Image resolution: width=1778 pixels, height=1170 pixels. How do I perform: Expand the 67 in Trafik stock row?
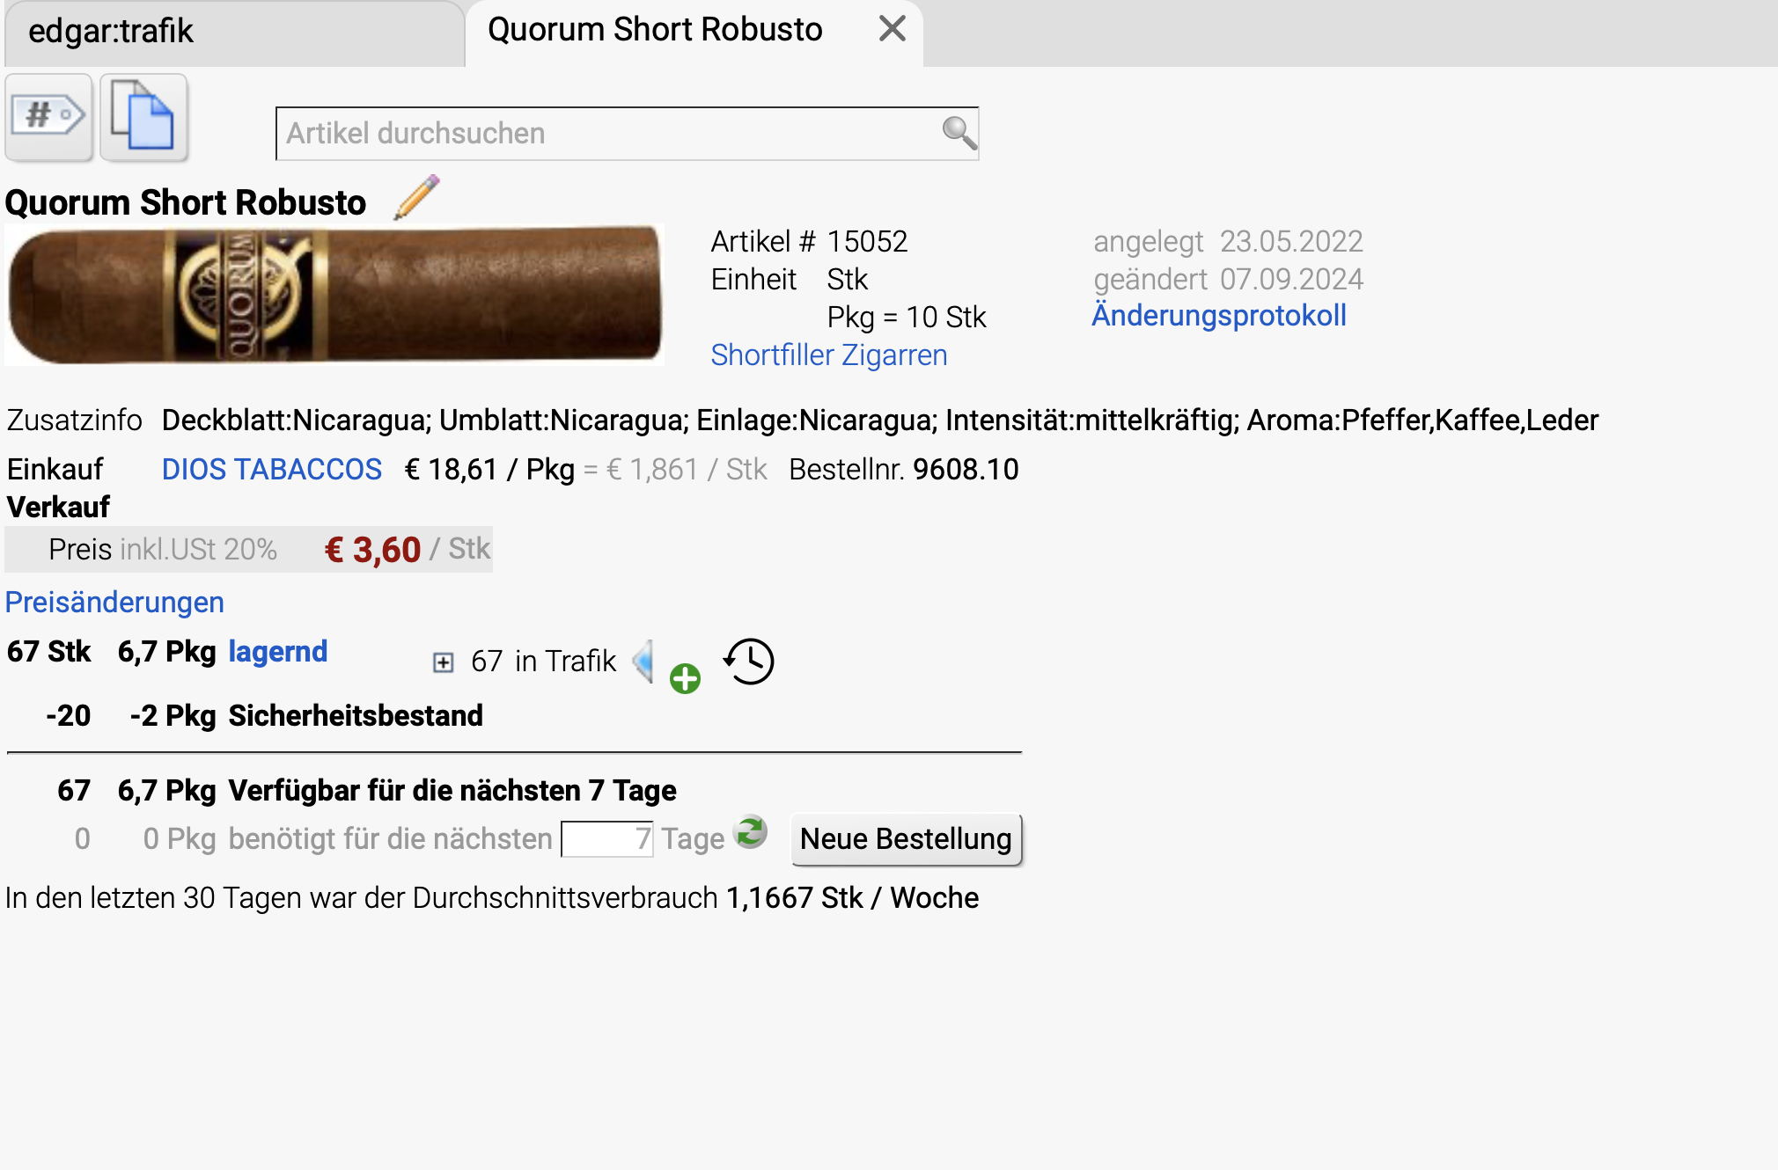[444, 662]
